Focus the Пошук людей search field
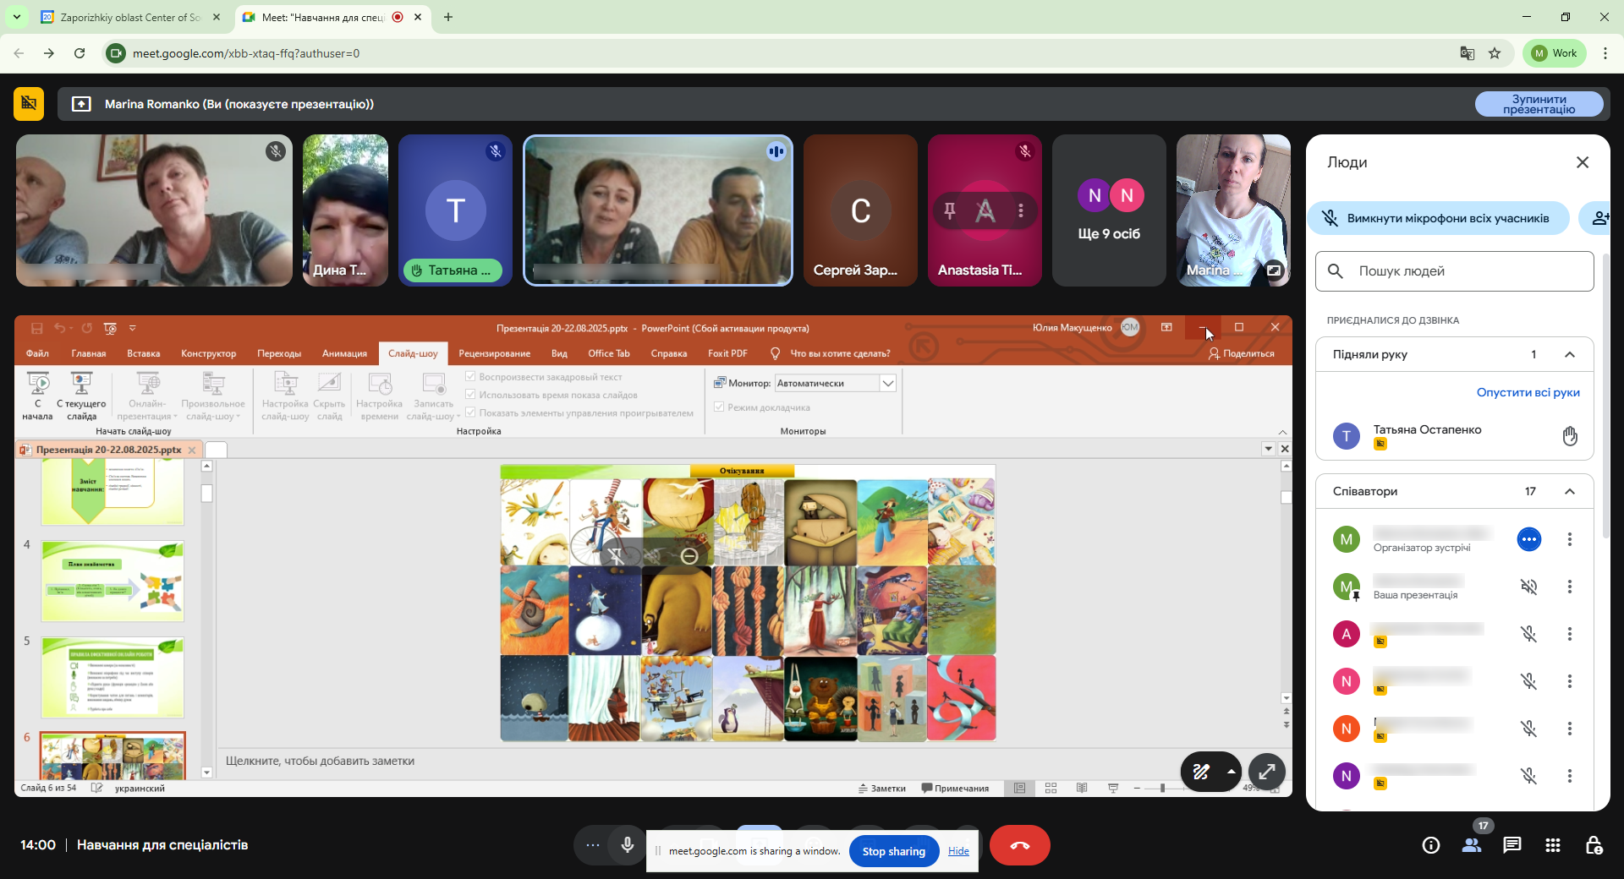The image size is (1624, 879). click(1454, 271)
